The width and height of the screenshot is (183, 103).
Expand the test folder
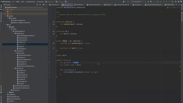click(x=8, y=92)
